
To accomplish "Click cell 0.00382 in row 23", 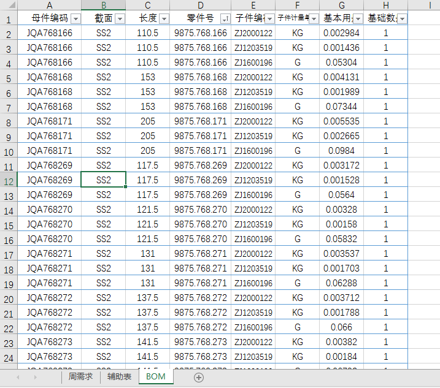I will (x=341, y=342).
